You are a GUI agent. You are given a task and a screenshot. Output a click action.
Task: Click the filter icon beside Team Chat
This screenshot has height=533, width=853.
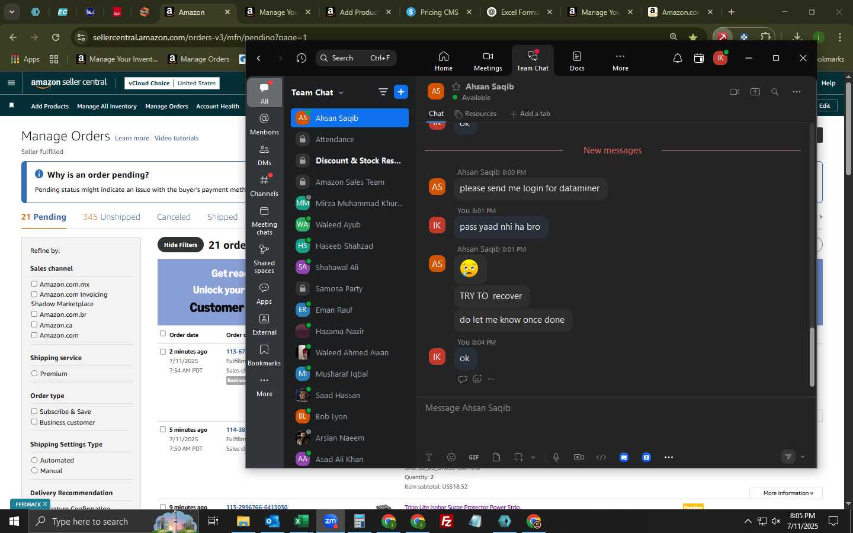click(383, 92)
